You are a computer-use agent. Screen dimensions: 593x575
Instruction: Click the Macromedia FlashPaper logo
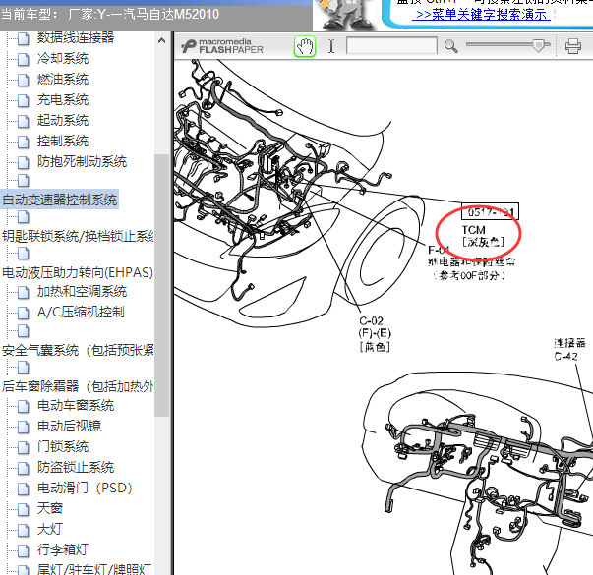coord(222,46)
